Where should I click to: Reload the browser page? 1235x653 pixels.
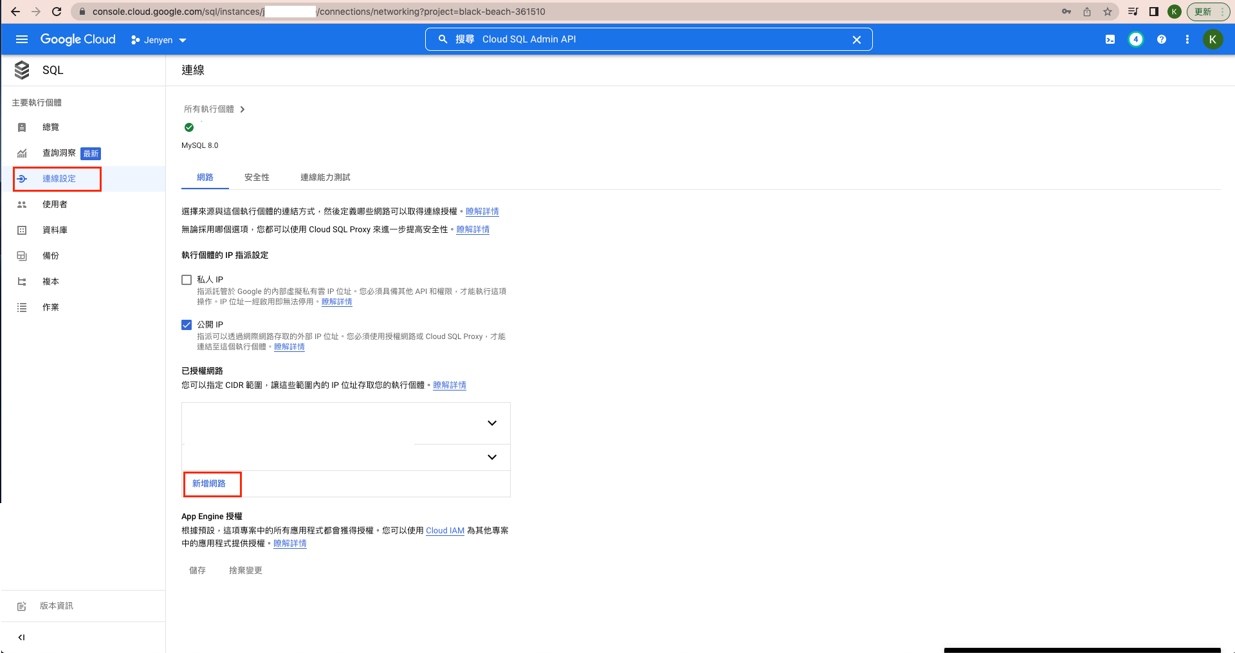pyautogui.click(x=57, y=12)
